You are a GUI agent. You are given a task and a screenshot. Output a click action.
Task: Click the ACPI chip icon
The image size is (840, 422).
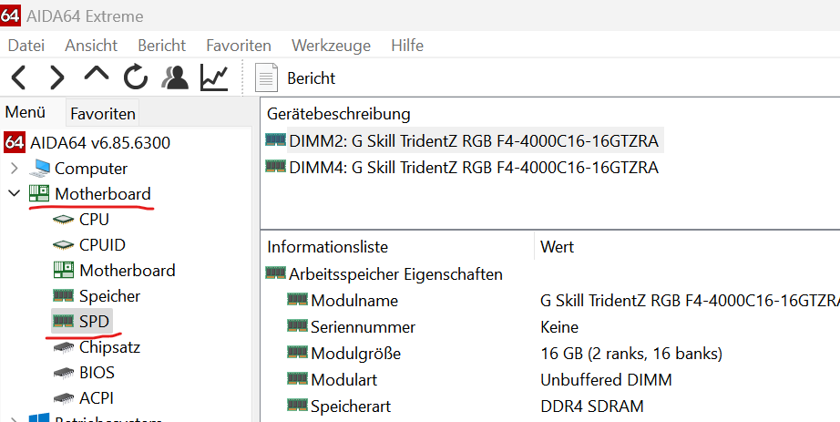tap(63, 398)
